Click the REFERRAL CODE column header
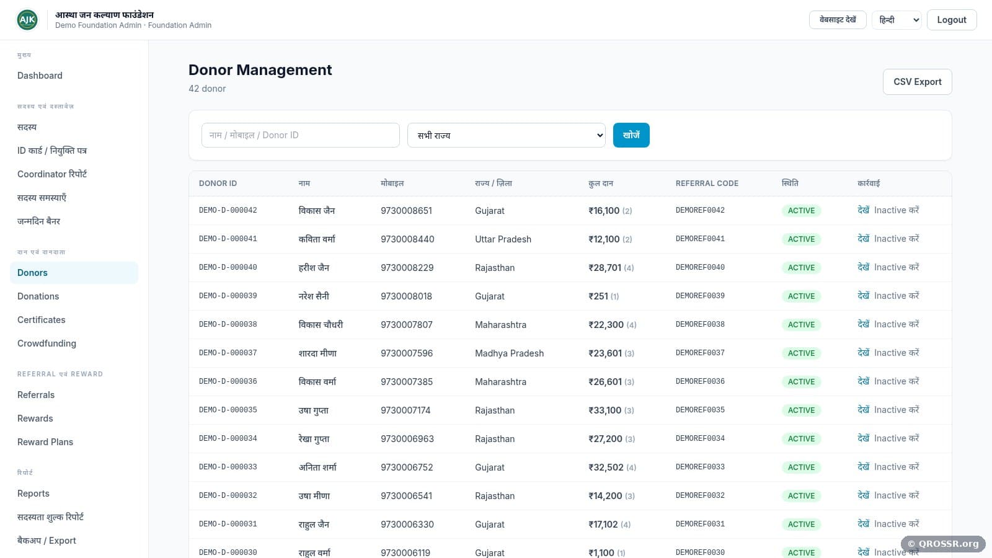This screenshot has width=992, height=558. [707, 184]
